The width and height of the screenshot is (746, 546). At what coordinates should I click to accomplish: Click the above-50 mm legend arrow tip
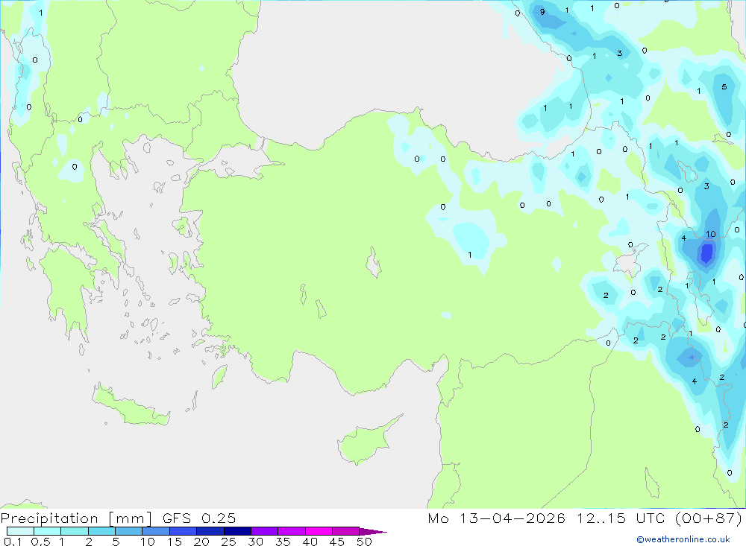click(374, 532)
